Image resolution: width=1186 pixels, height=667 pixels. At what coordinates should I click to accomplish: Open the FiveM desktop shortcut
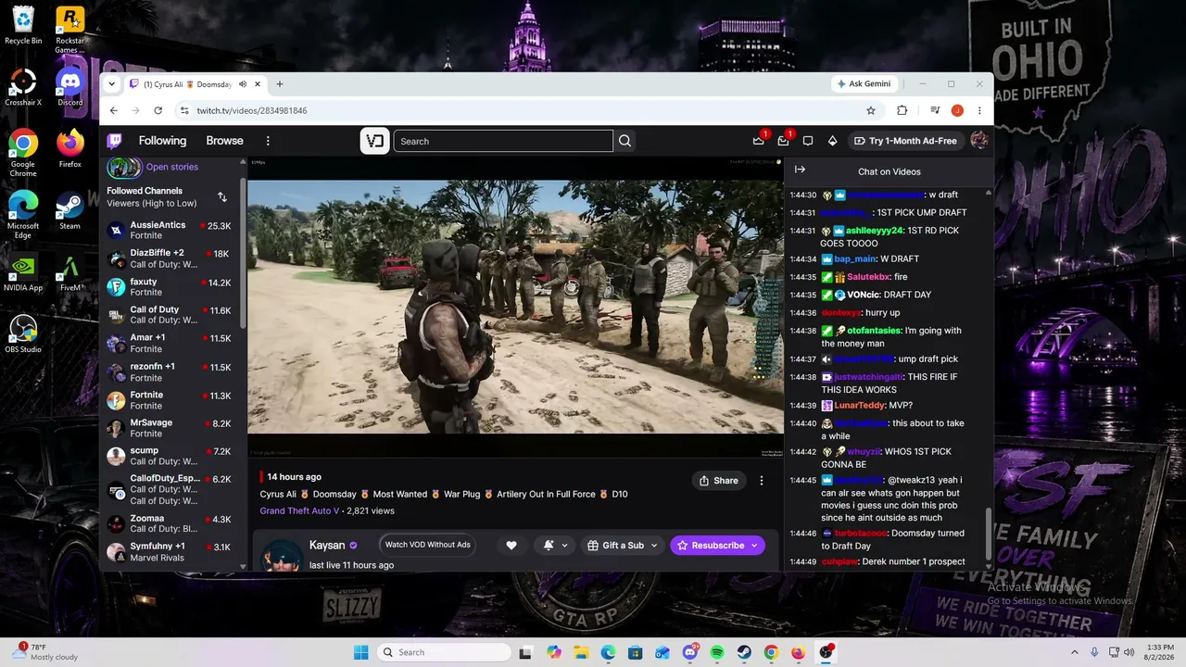(70, 274)
